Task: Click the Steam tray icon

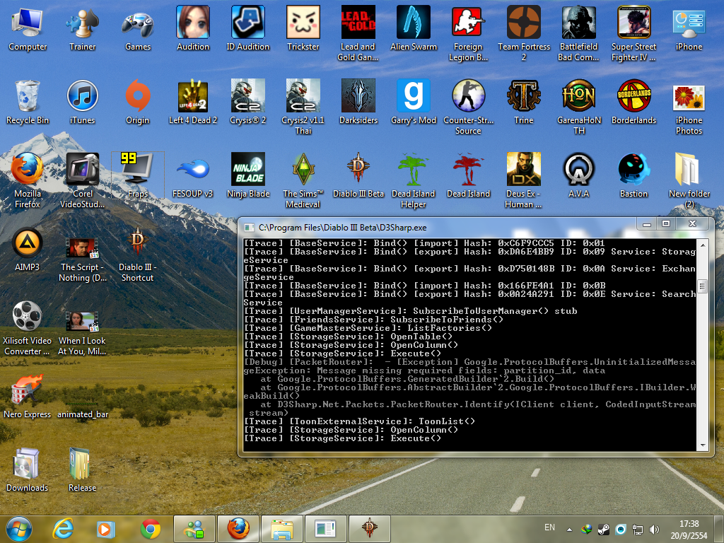Action: 603,530
